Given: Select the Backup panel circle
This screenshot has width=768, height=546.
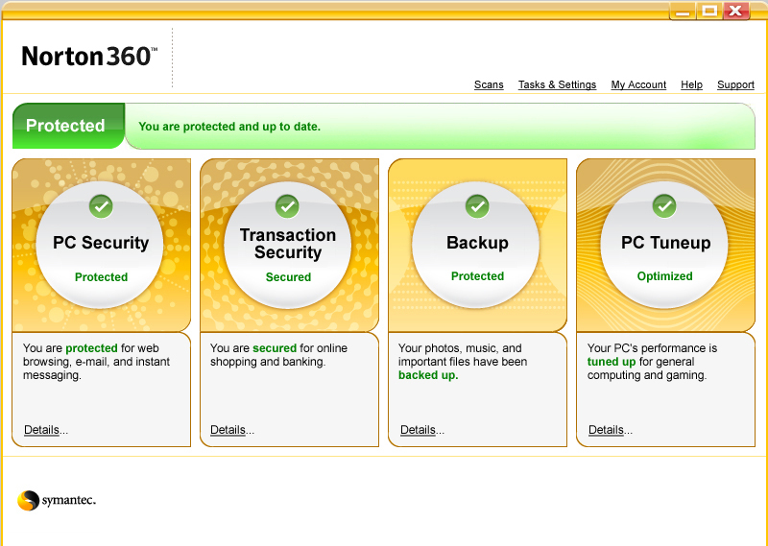Looking at the screenshot, I should coord(477,245).
